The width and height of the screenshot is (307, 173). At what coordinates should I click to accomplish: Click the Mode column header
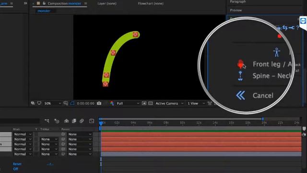tap(16, 129)
